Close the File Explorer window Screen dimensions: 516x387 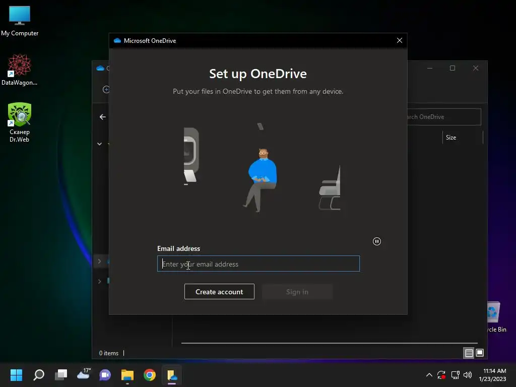tap(476, 68)
